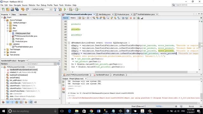Click the Output panel horizontal scrollbar
Viewport: 203px width, 114px height.
click(138, 103)
